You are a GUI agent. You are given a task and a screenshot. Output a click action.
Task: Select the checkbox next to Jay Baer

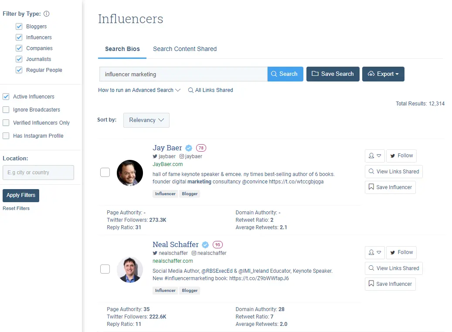click(105, 173)
